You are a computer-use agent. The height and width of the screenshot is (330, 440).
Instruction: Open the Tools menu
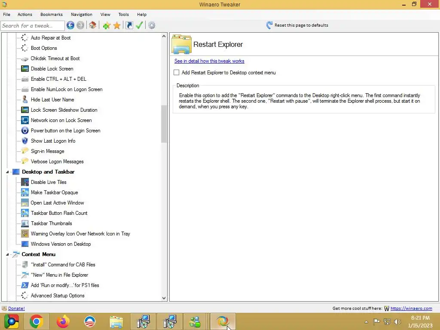coord(123,14)
